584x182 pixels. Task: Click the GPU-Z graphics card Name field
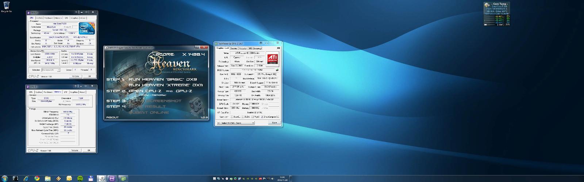[247, 53]
